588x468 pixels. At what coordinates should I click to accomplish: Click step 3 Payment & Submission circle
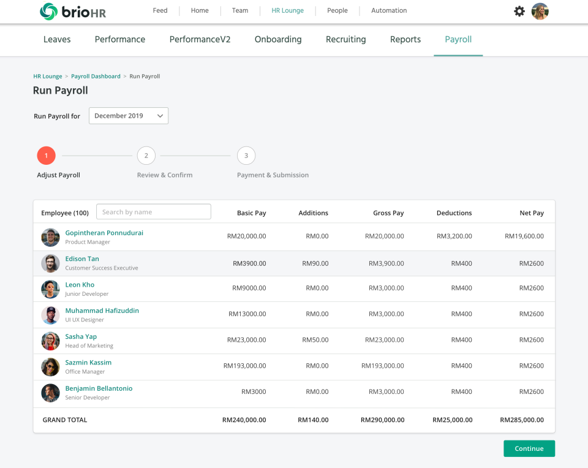(246, 156)
